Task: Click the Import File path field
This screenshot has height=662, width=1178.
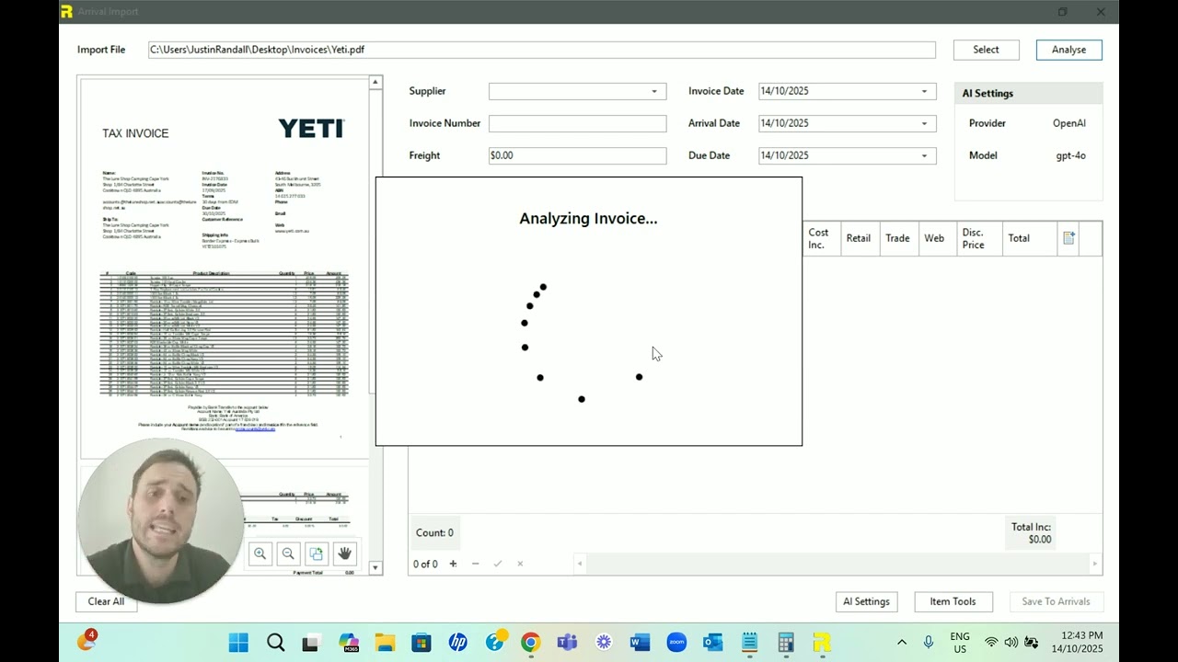Action: click(541, 50)
